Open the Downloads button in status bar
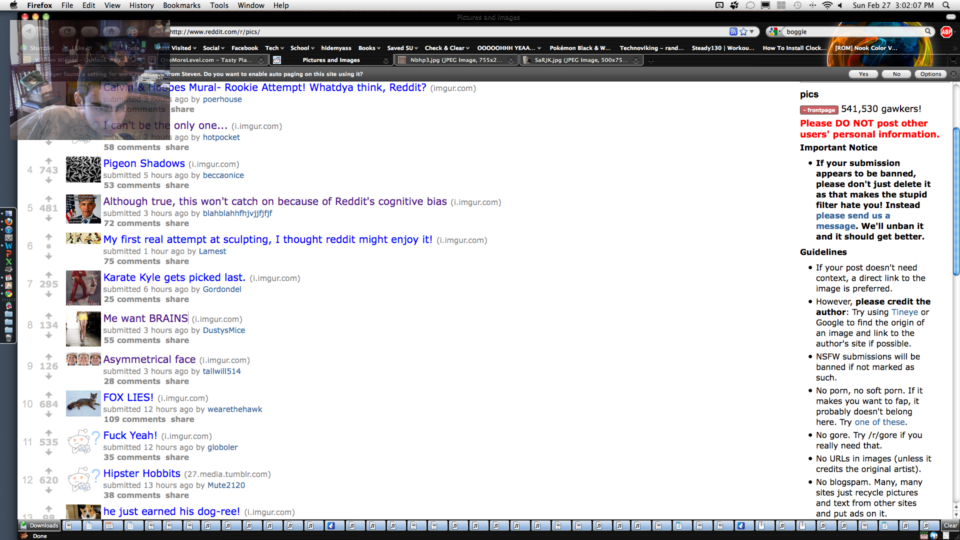Viewport: 960px width, 540px height. pos(39,525)
